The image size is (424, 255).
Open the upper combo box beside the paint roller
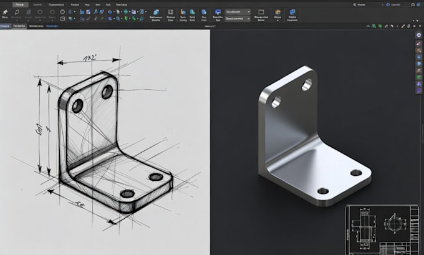tap(238, 12)
